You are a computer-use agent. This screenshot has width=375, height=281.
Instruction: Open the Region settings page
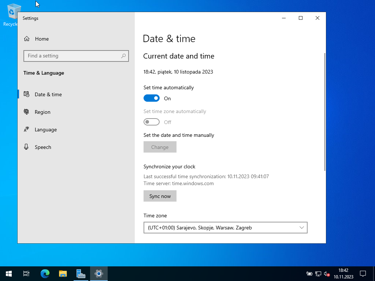point(76,112)
